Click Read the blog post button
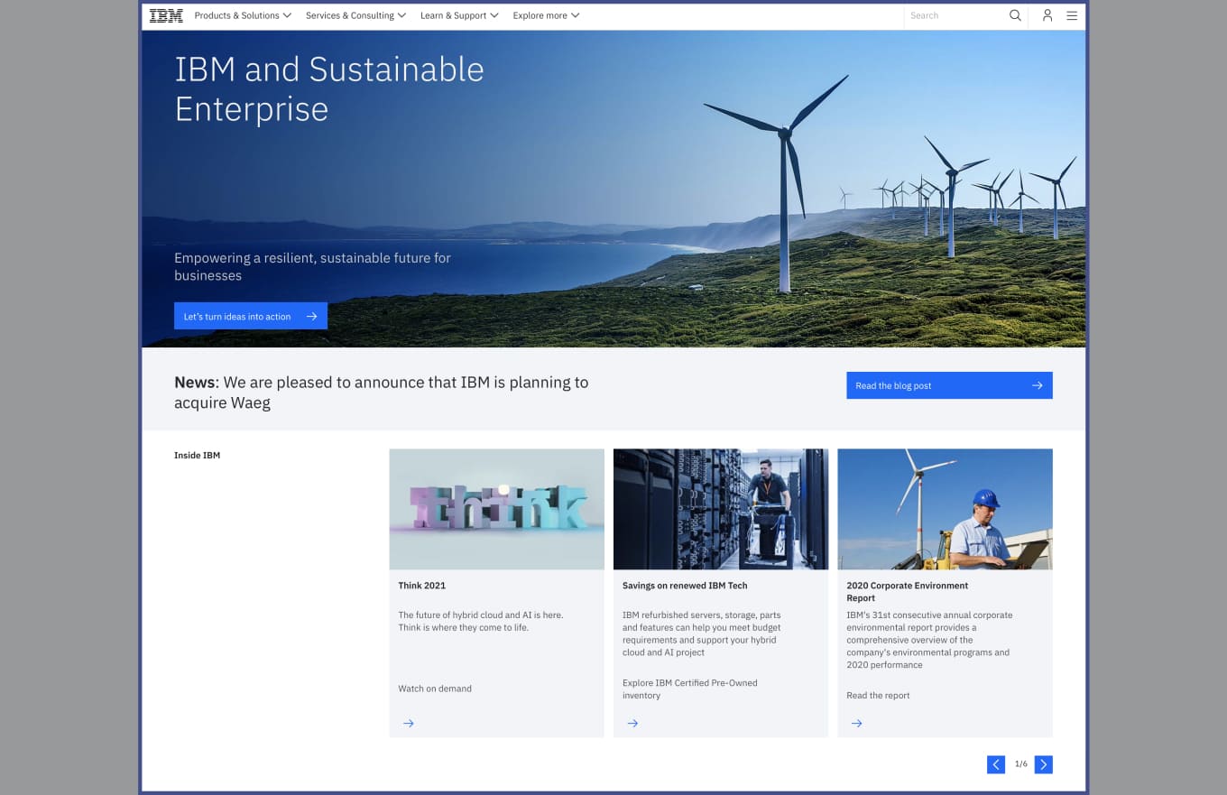This screenshot has width=1227, height=795. 948,385
